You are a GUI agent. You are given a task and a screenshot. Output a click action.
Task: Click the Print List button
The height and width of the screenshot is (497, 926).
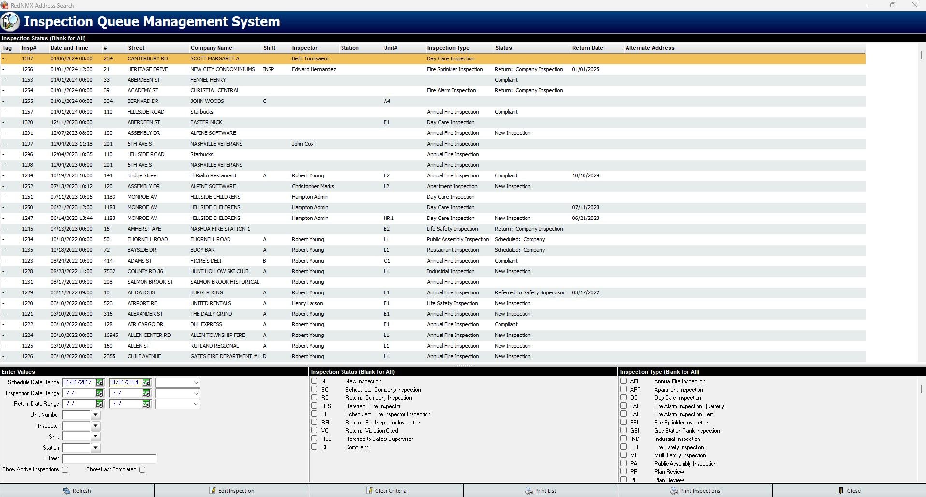[541, 491]
